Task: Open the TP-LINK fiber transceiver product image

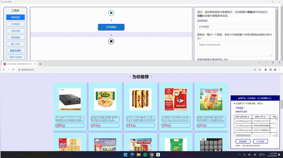Action: (70, 99)
